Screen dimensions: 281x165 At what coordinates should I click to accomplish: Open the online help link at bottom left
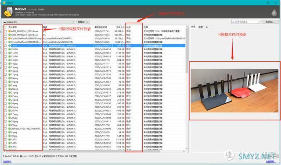click(7, 161)
